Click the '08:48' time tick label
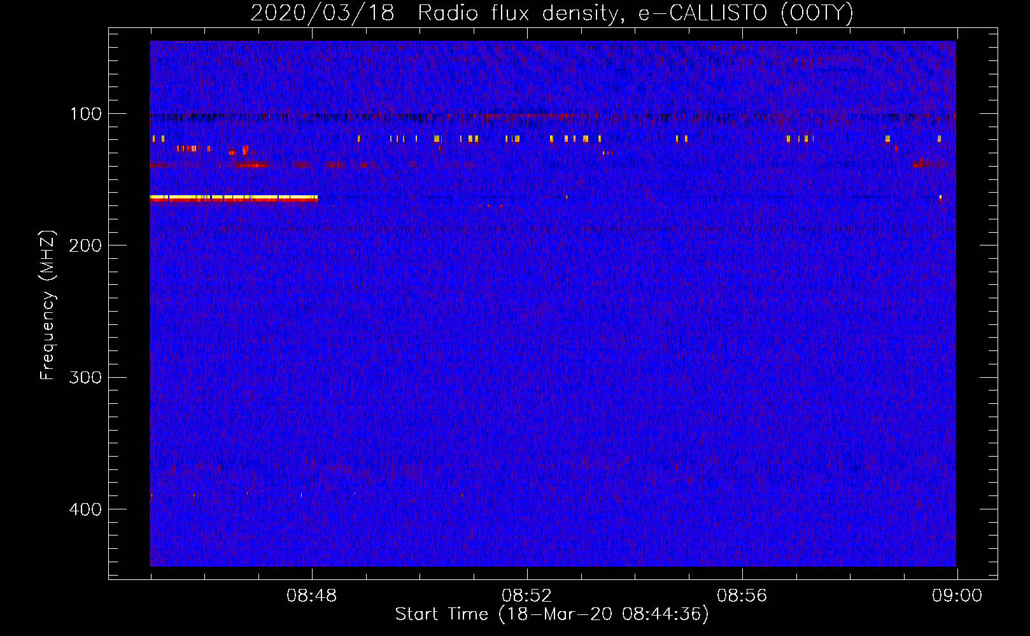The height and width of the screenshot is (636, 1030). tap(312, 596)
